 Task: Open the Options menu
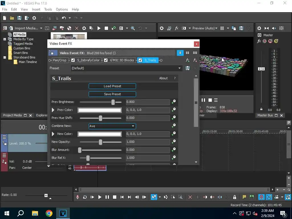coord(62,9)
